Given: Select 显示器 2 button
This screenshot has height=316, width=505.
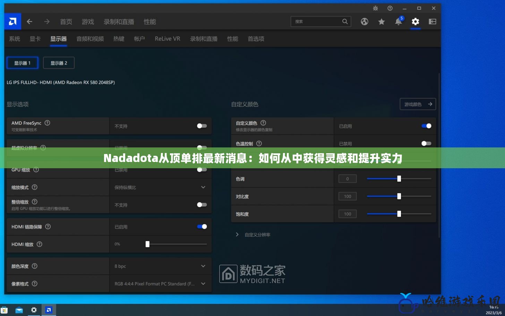Looking at the screenshot, I should coord(59,63).
